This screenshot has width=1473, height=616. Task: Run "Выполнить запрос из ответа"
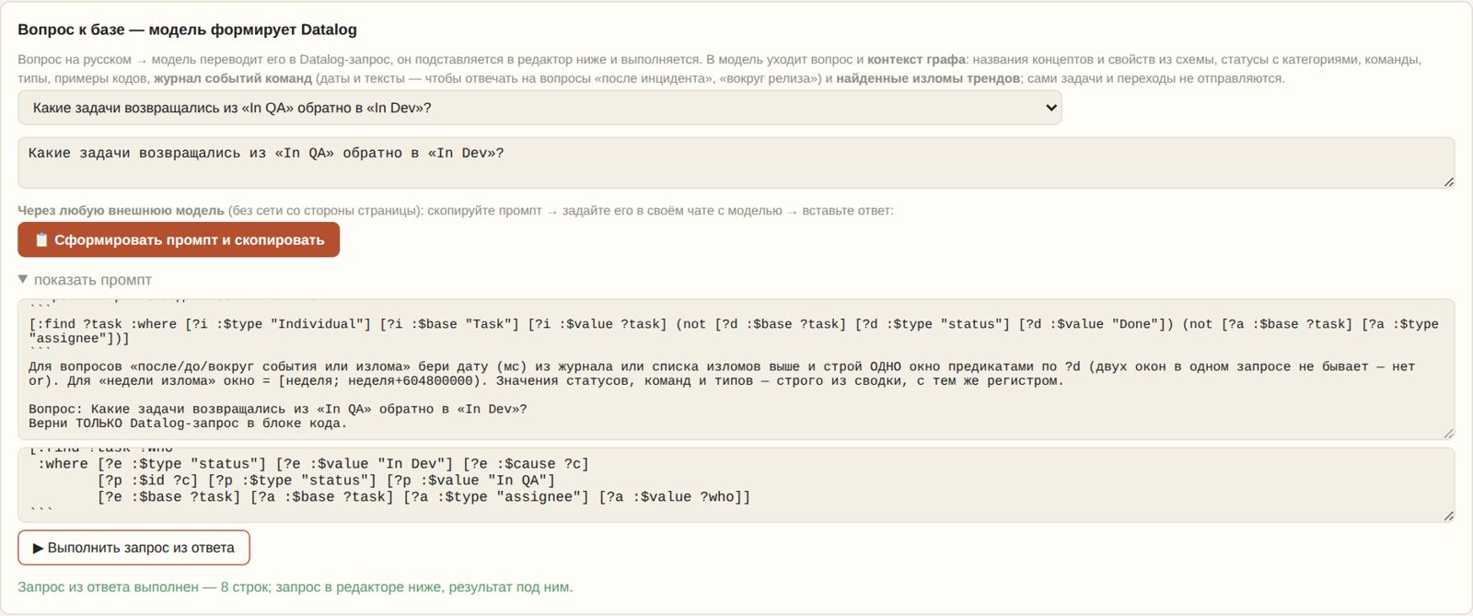point(133,548)
